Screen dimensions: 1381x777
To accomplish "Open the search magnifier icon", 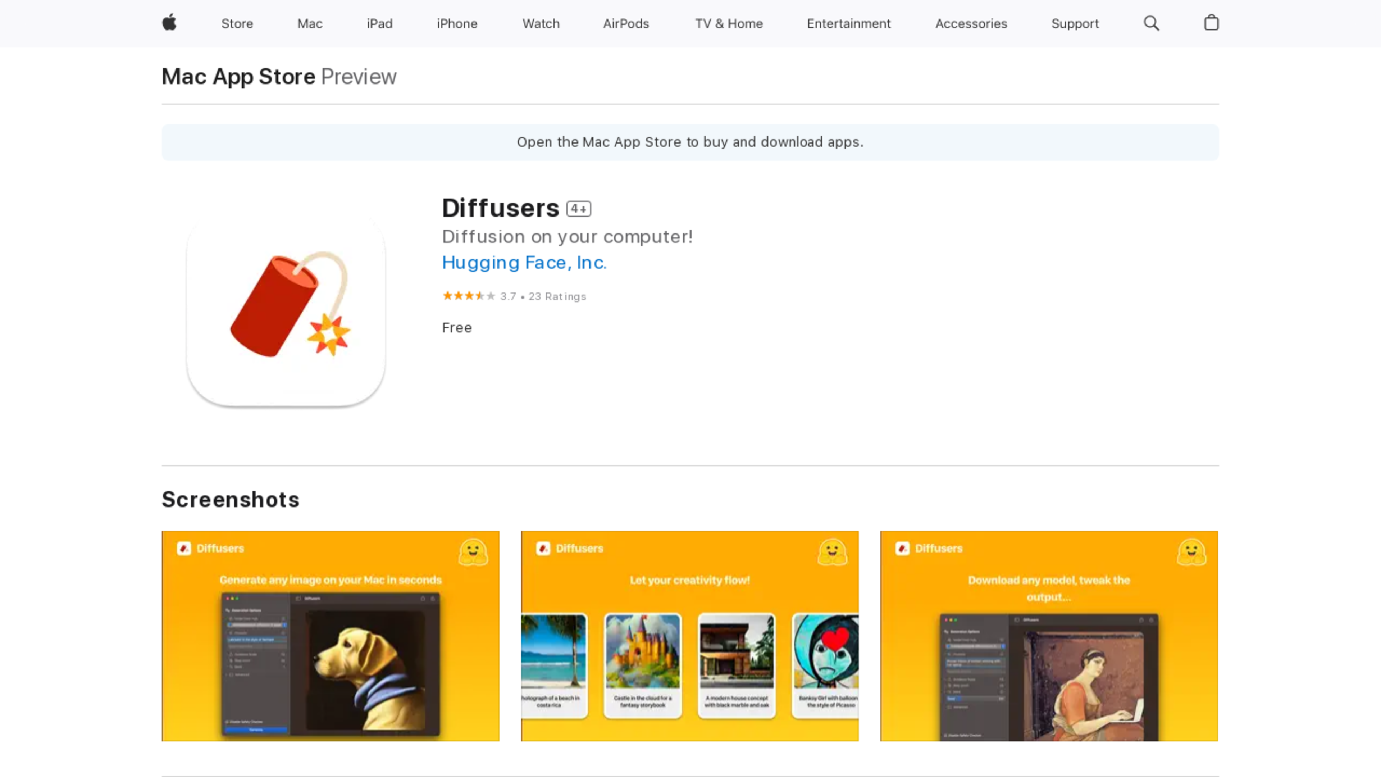I will click(x=1151, y=23).
